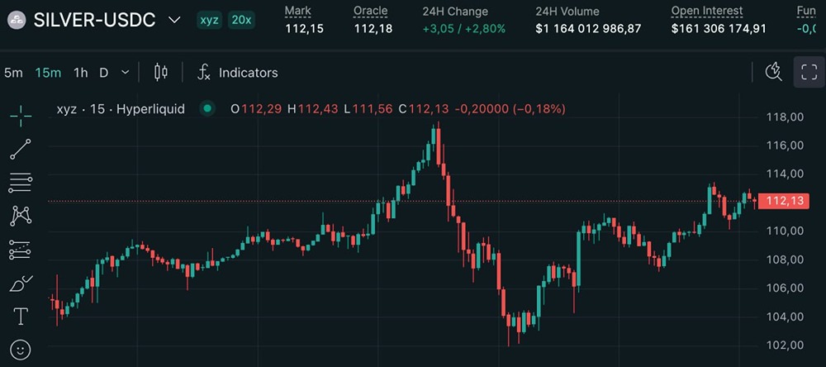The height and width of the screenshot is (367, 826).
Task: Toggle the green market status dot
Action: 207,108
